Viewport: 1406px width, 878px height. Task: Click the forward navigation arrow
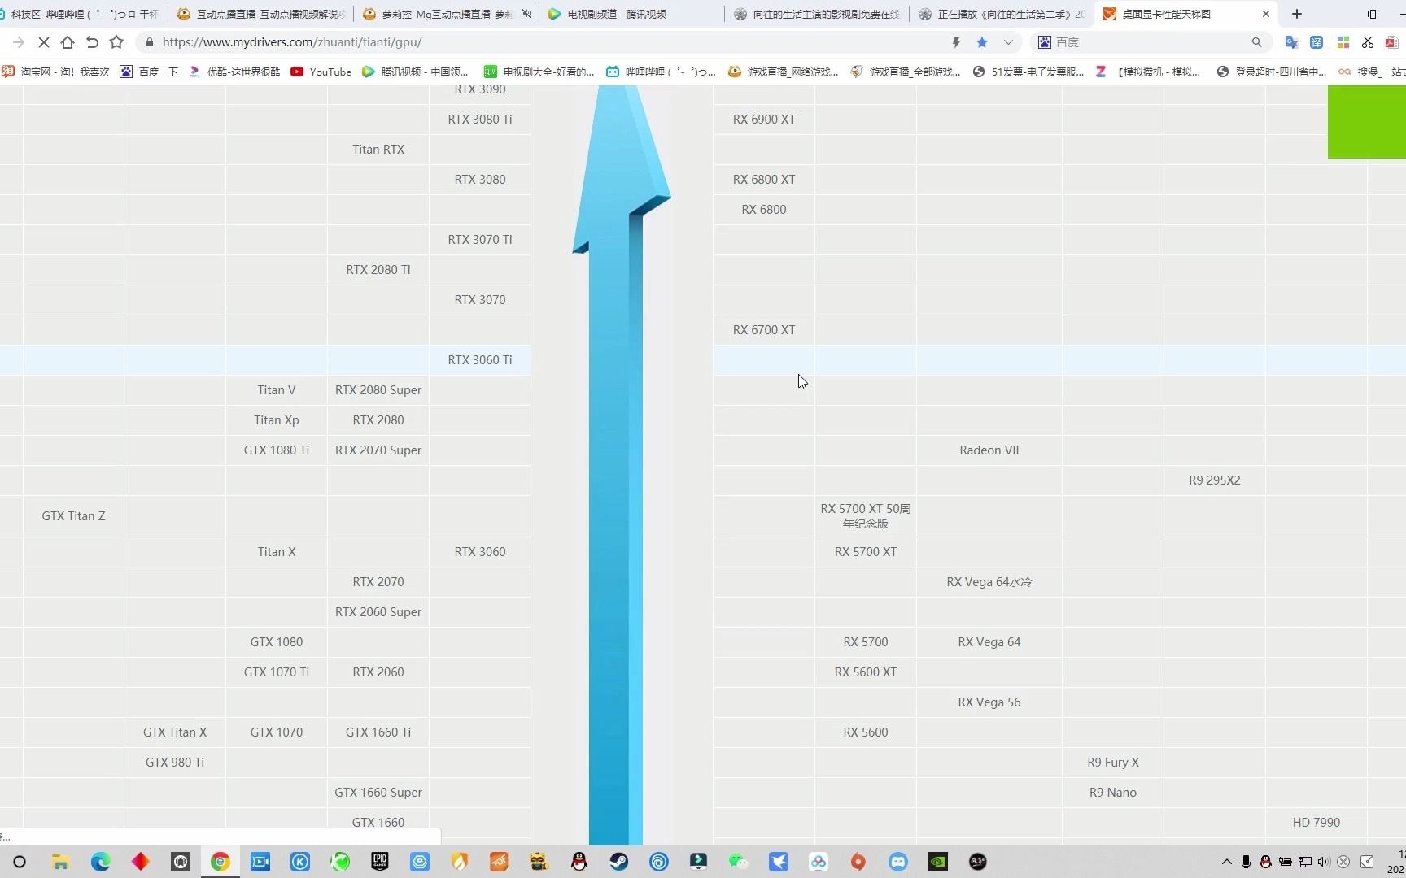[x=19, y=42]
